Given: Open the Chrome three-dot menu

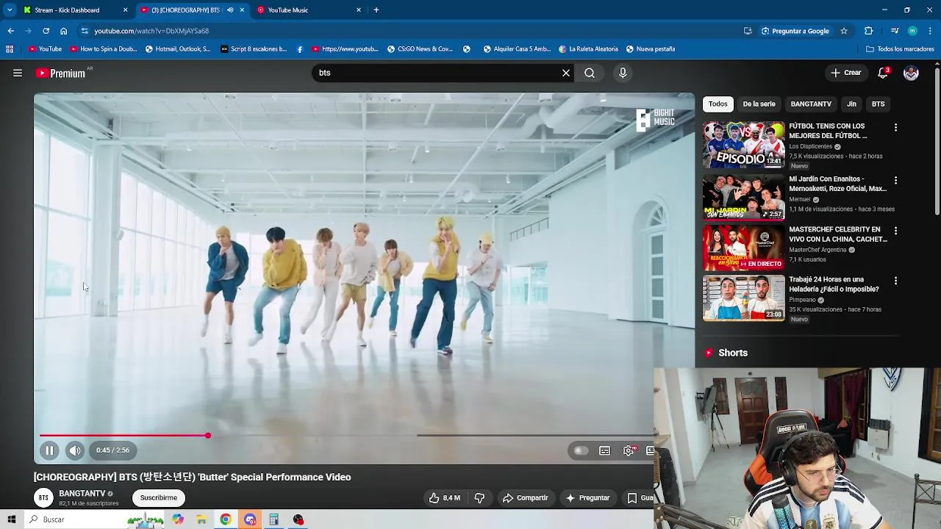Looking at the screenshot, I should click(x=931, y=31).
